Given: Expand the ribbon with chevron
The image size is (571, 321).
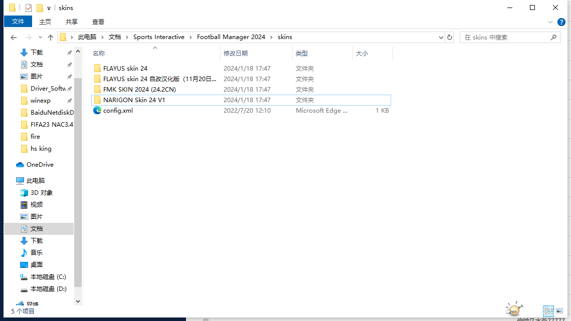Looking at the screenshot, I should click(550, 22).
